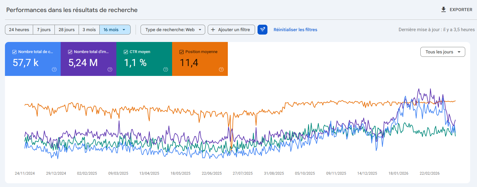Open the Type de recherche: Web dropdown
477x187 pixels.
(x=173, y=30)
